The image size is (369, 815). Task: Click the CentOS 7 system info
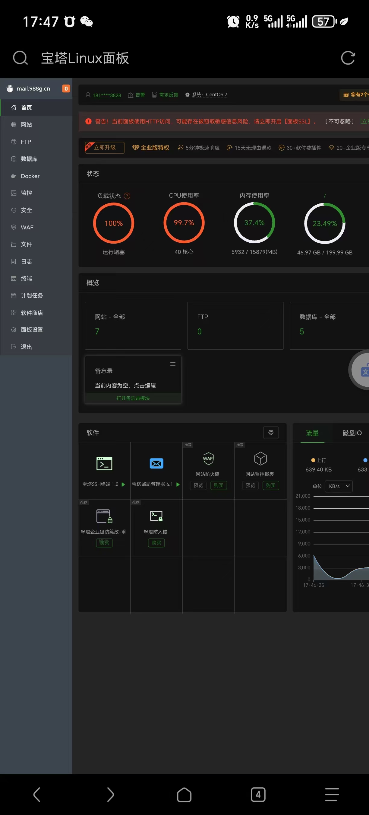point(206,94)
